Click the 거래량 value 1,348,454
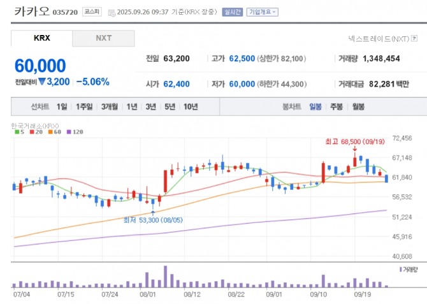427x304 pixels. click(381, 59)
